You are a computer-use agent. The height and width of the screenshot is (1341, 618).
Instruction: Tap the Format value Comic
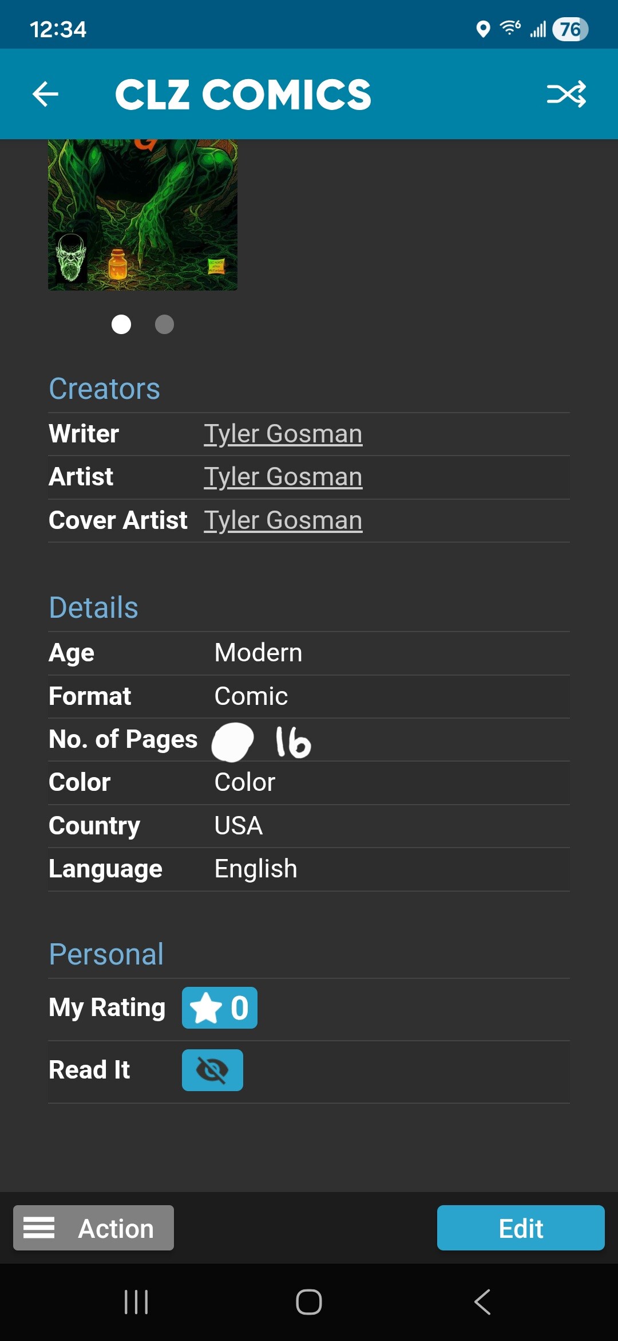251,696
